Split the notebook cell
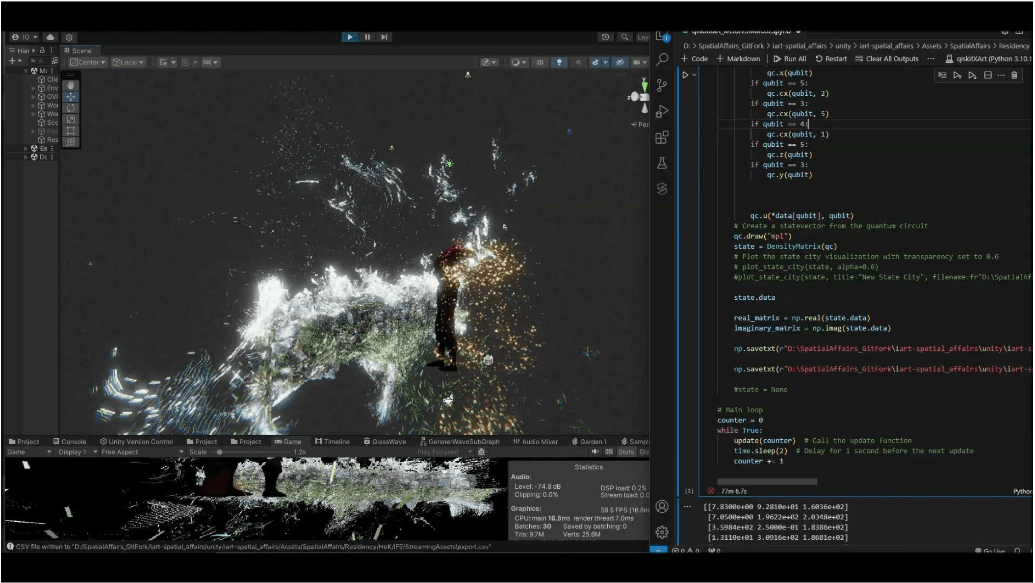This screenshot has width=1035, height=583. tap(988, 75)
